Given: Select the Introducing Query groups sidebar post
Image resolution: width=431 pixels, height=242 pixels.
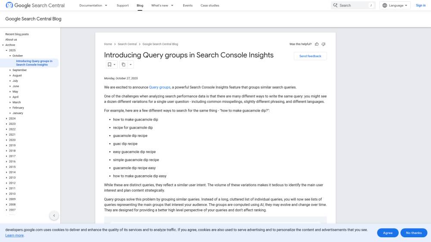Looking at the screenshot, I should pos(34,63).
